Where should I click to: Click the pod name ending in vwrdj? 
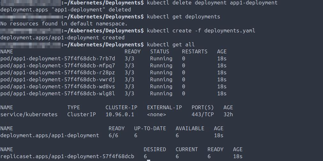coord(58,79)
